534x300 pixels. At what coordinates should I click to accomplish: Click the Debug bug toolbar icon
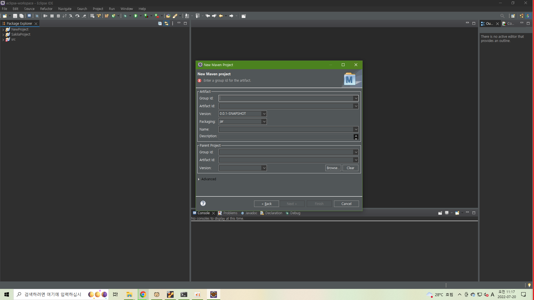point(125,16)
